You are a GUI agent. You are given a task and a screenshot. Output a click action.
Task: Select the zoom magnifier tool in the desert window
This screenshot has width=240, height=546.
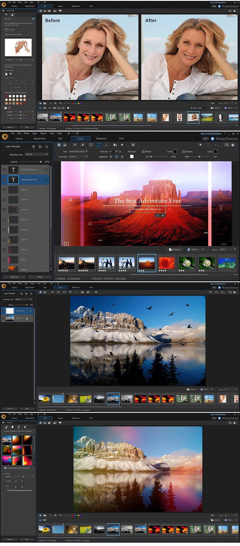pos(227,145)
